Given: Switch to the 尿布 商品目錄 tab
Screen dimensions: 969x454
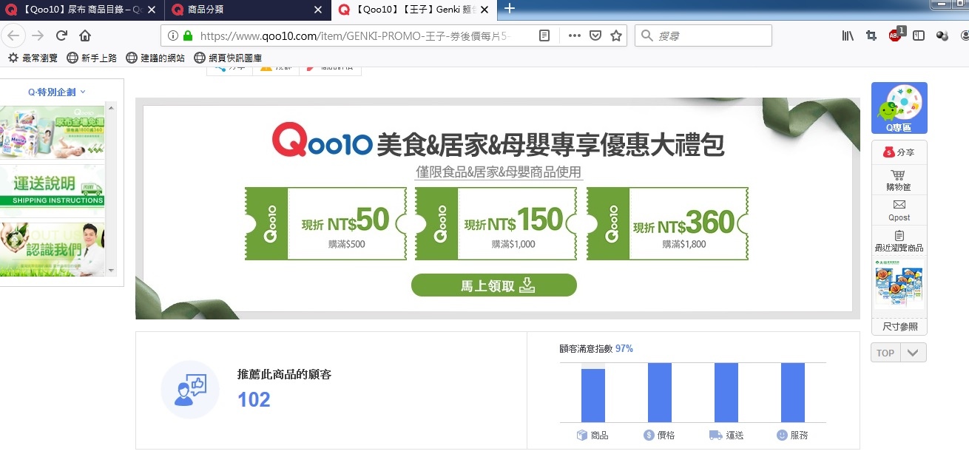Looking at the screenshot, I should (x=81, y=10).
